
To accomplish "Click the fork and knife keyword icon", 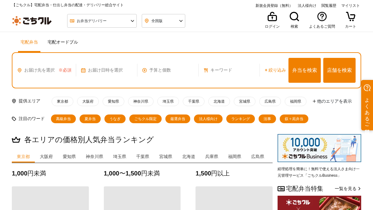I will [206, 70].
